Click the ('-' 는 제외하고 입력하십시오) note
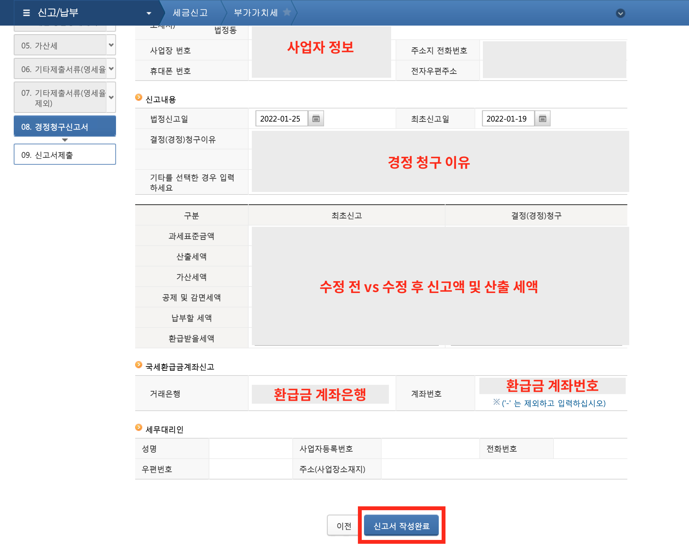The width and height of the screenshot is (689, 554). (554, 403)
